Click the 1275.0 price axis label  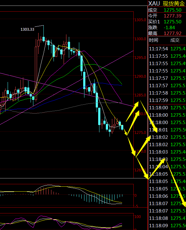(140, 132)
